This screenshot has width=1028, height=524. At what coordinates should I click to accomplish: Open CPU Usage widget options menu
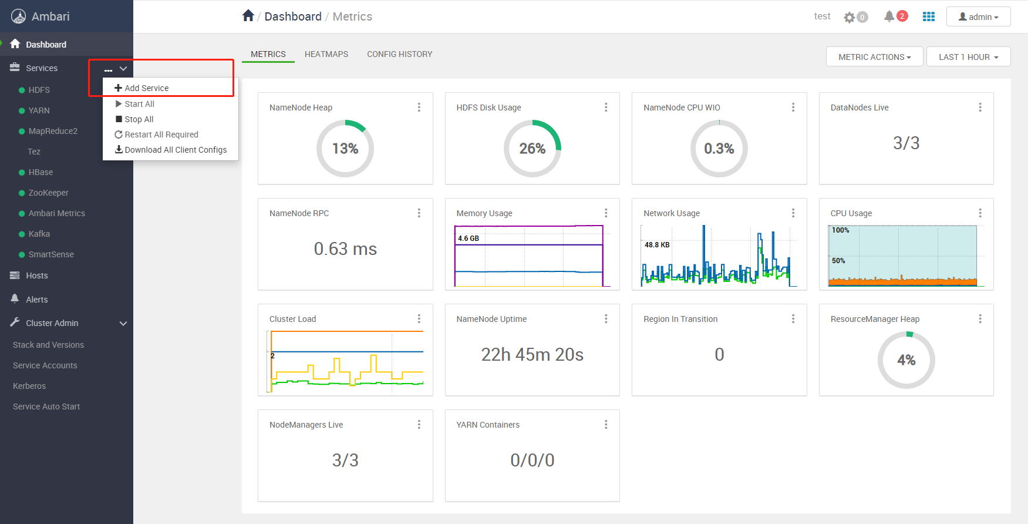[x=980, y=213]
